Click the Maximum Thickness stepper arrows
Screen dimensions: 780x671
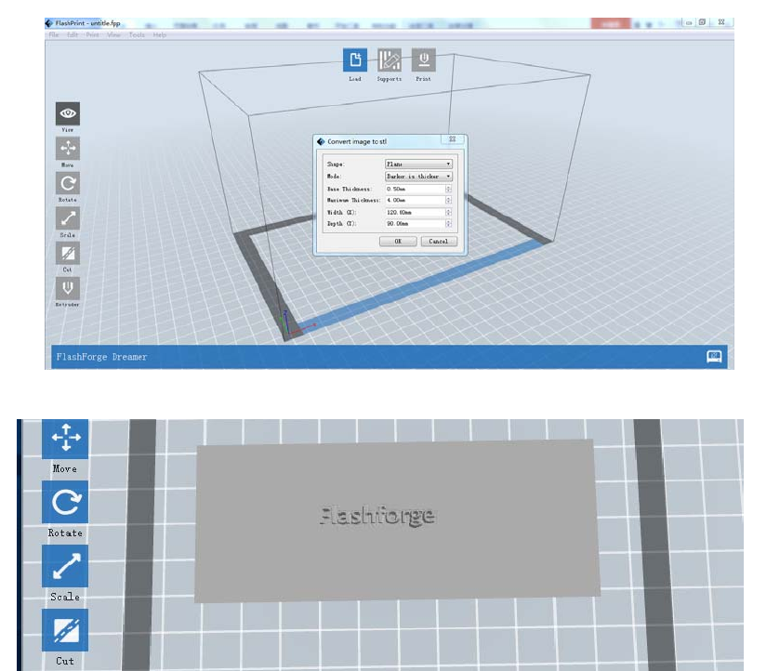point(448,200)
